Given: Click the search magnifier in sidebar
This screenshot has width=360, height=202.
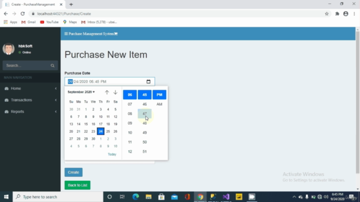Looking at the screenshot, I should tap(52, 66).
